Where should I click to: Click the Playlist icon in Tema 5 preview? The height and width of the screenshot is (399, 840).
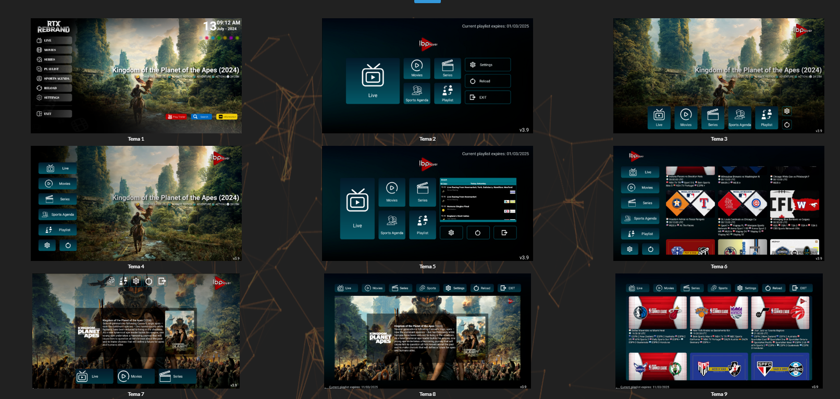click(x=423, y=220)
